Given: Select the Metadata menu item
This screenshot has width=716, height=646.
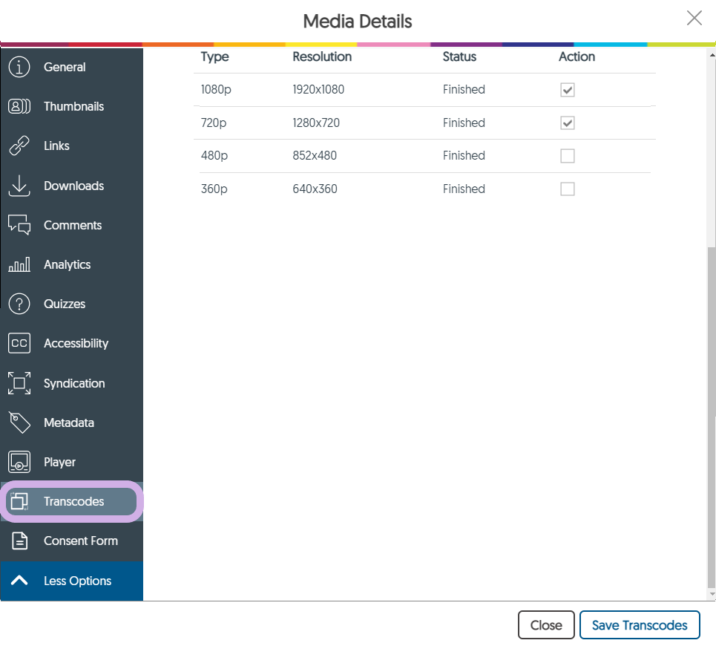Looking at the screenshot, I should pos(69,422).
